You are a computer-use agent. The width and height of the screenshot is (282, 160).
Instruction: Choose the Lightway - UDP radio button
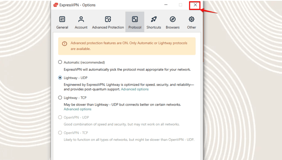pos(60,78)
